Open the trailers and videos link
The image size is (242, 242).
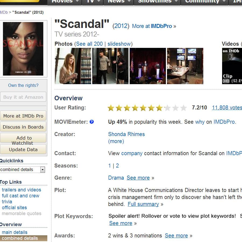coord(22,190)
